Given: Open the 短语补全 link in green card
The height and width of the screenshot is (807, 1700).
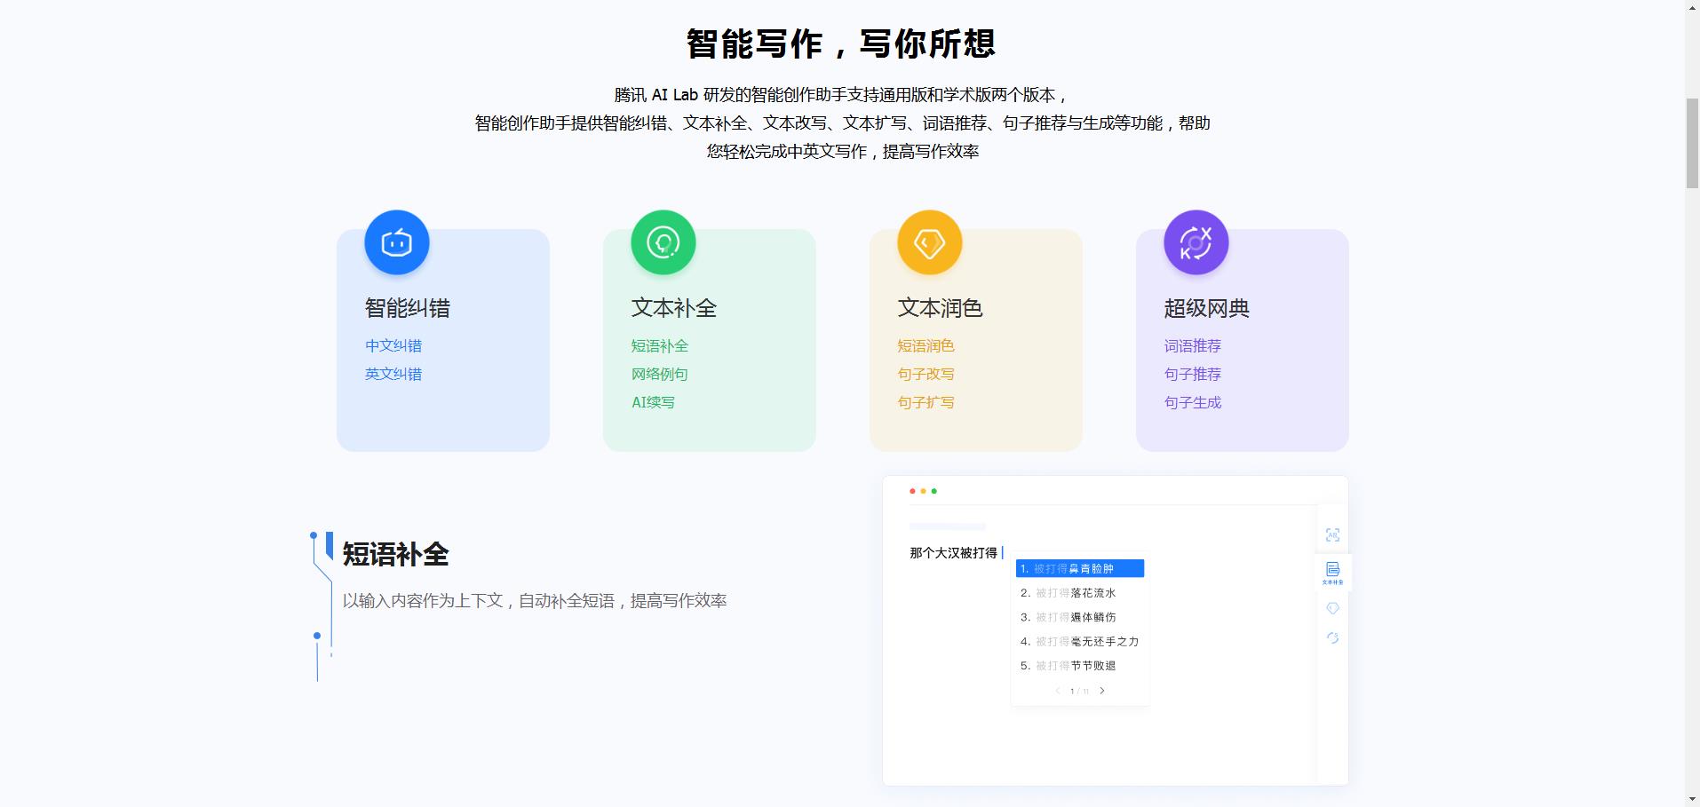Looking at the screenshot, I should tap(660, 345).
